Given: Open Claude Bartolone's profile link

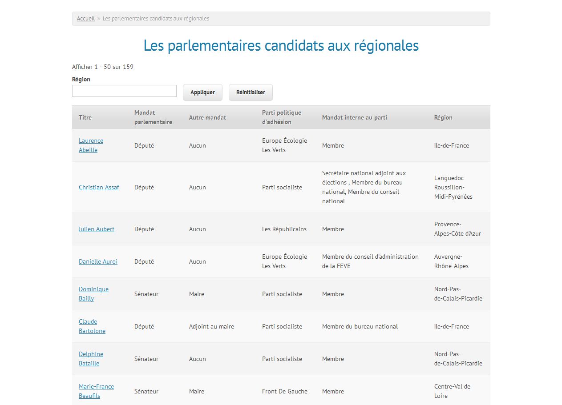Looking at the screenshot, I should 92,326.
